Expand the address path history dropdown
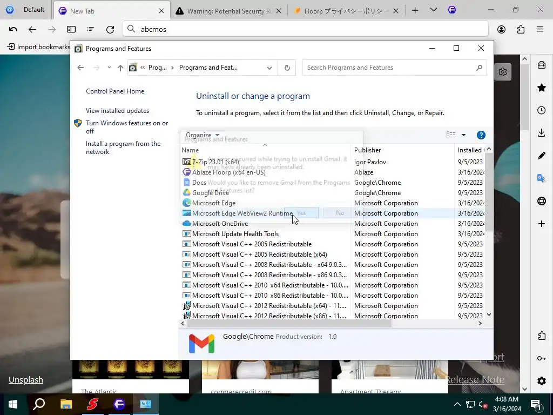553x415 pixels. pos(269,68)
